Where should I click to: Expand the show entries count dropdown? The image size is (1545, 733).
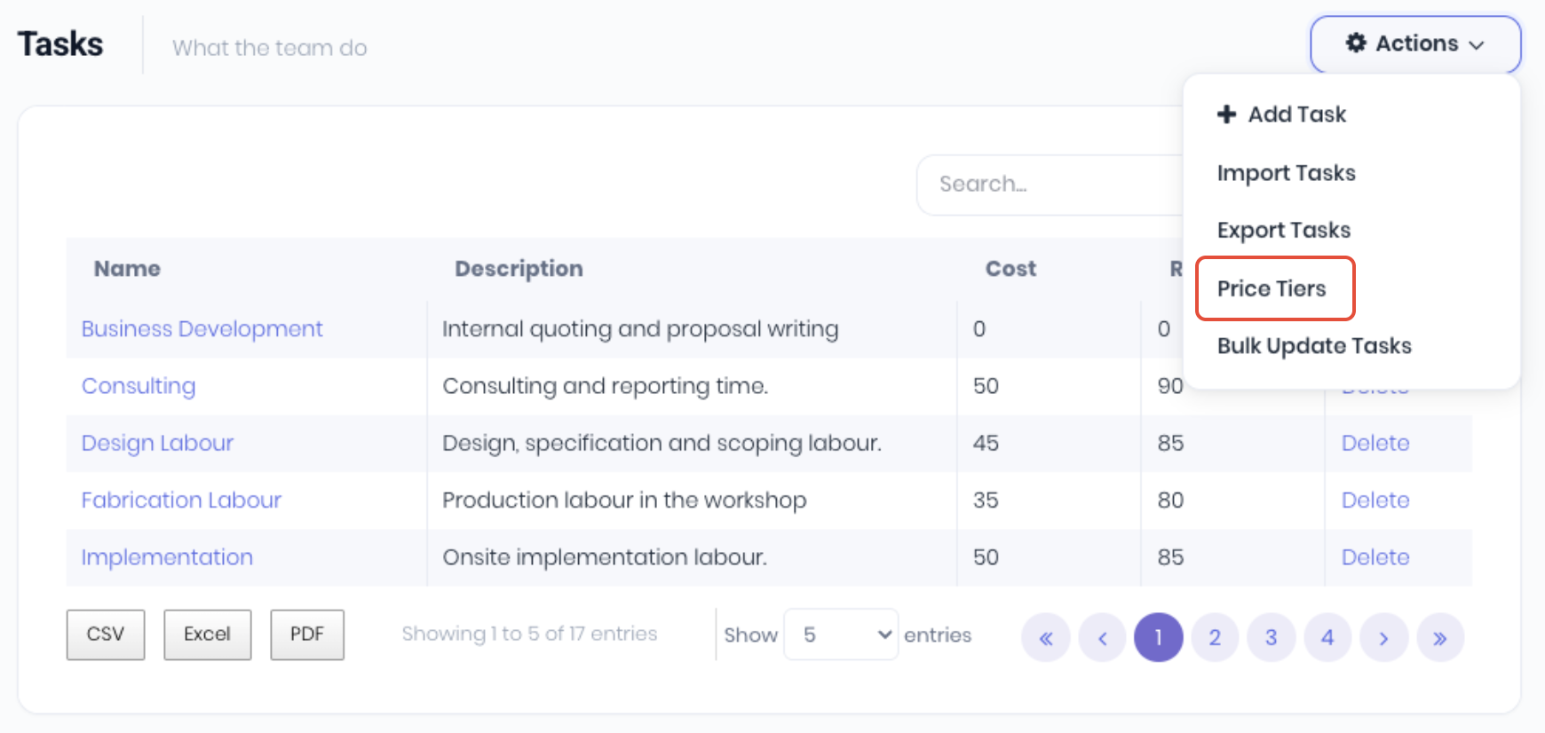pos(840,634)
